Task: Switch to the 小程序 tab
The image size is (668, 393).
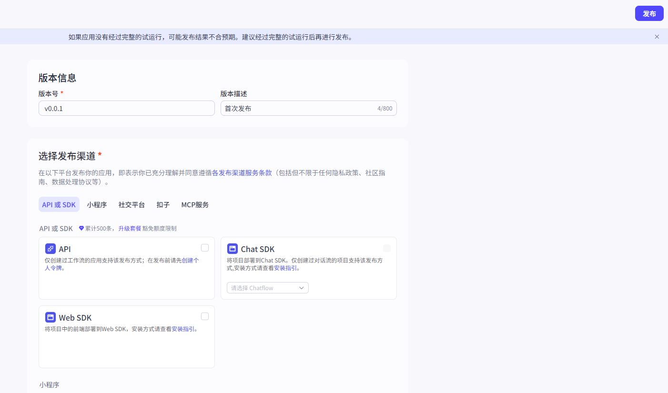Action: click(x=97, y=204)
